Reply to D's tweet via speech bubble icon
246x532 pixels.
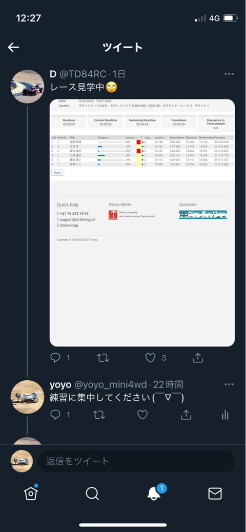[x=55, y=358]
